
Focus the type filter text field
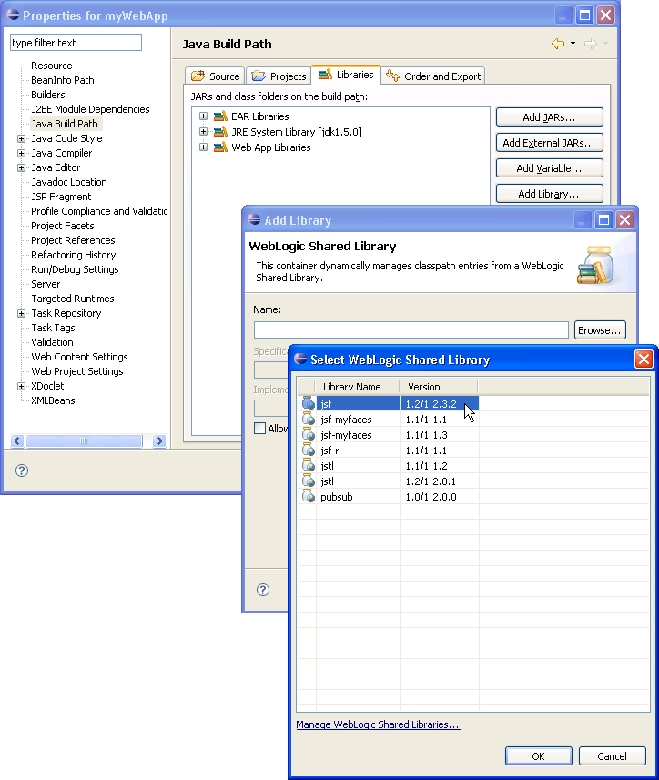coord(76,43)
